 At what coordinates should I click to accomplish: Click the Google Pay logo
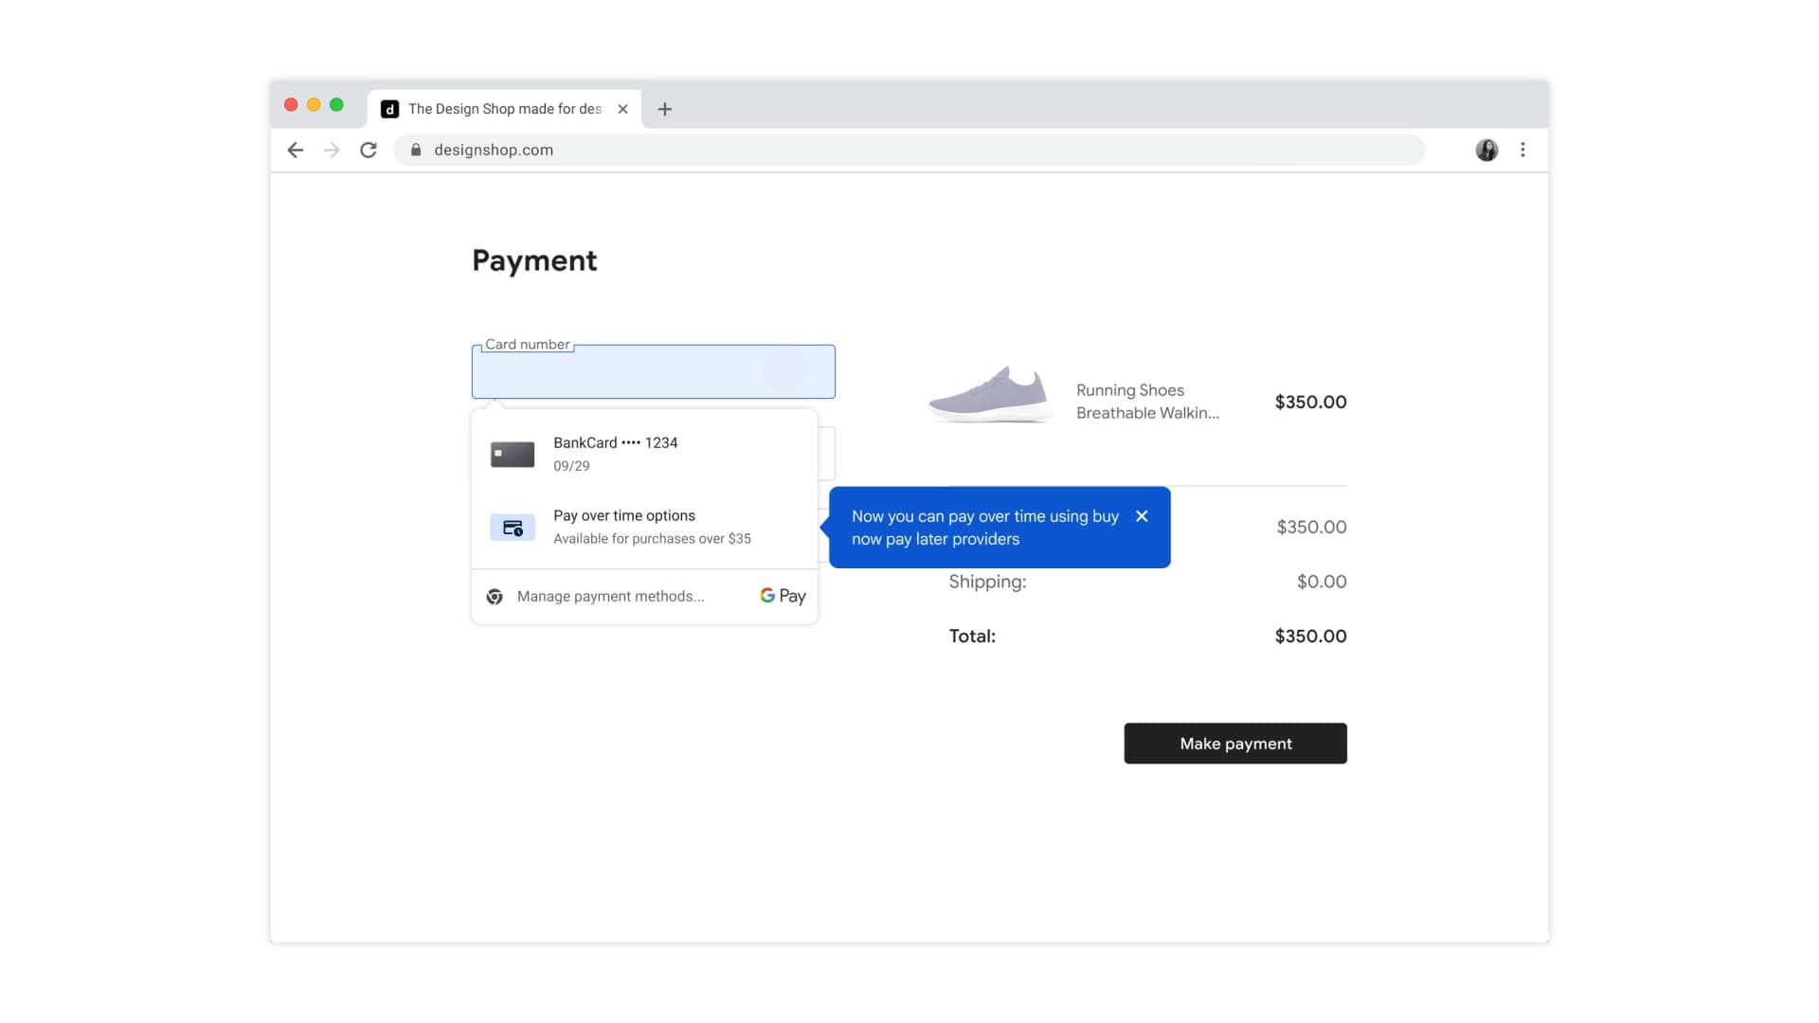(x=782, y=596)
